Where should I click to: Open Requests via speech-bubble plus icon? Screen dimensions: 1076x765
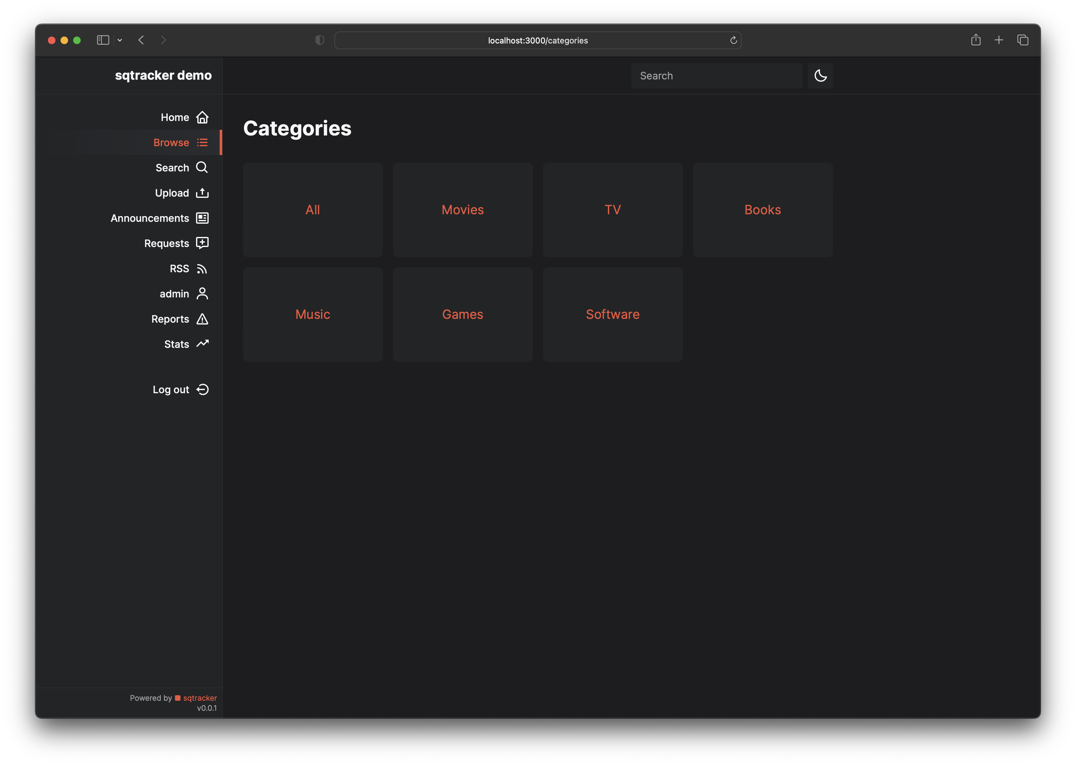point(202,243)
